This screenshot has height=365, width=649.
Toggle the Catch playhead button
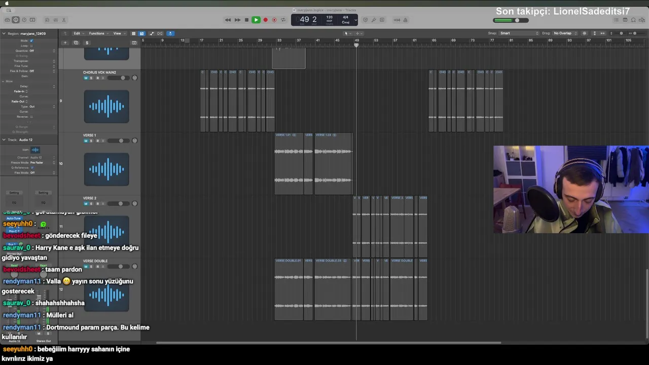tap(170, 33)
